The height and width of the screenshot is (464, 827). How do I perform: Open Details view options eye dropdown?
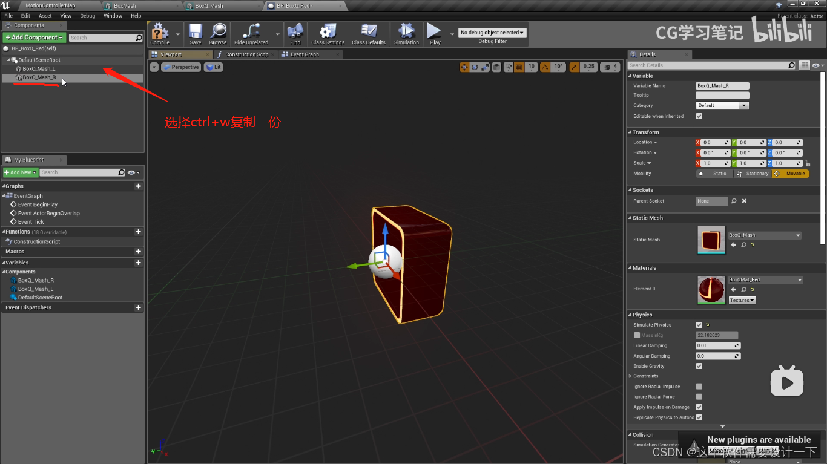tap(817, 65)
